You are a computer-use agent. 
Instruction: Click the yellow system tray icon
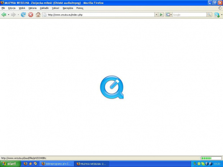(199, 164)
